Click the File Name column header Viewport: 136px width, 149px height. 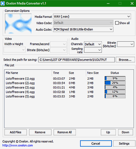(x=28, y=73)
